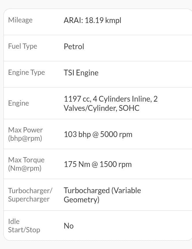Select the TSI Engine value
The image size is (192, 249).
click(x=81, y=73)
